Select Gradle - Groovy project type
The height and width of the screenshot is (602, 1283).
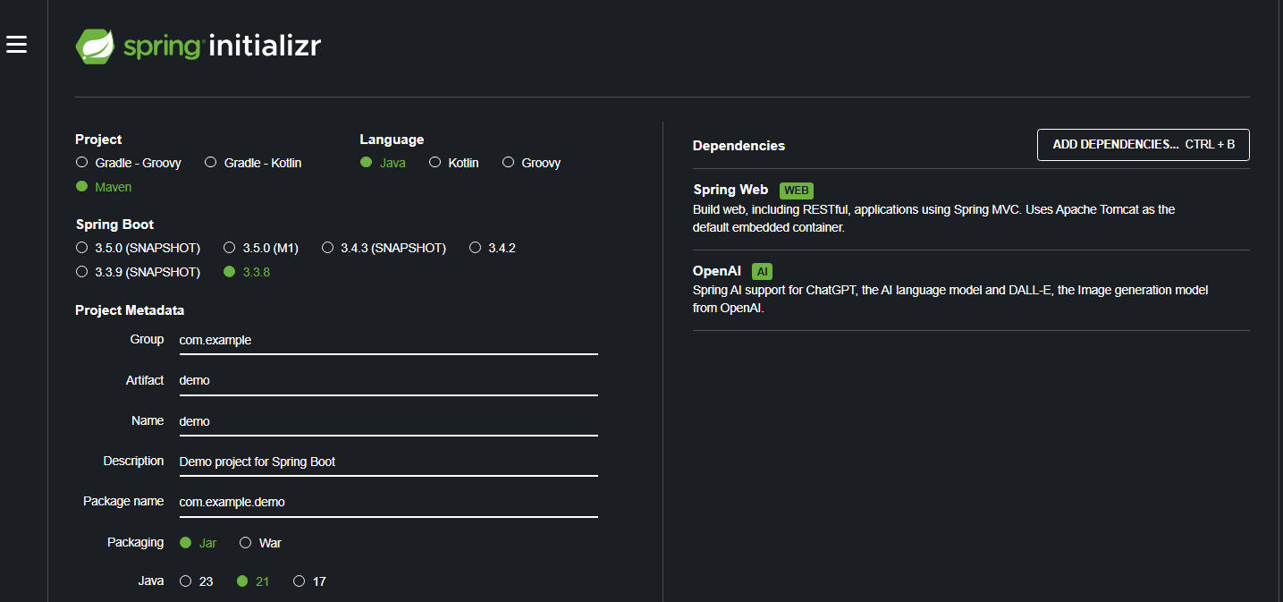[x=82, y=163]
